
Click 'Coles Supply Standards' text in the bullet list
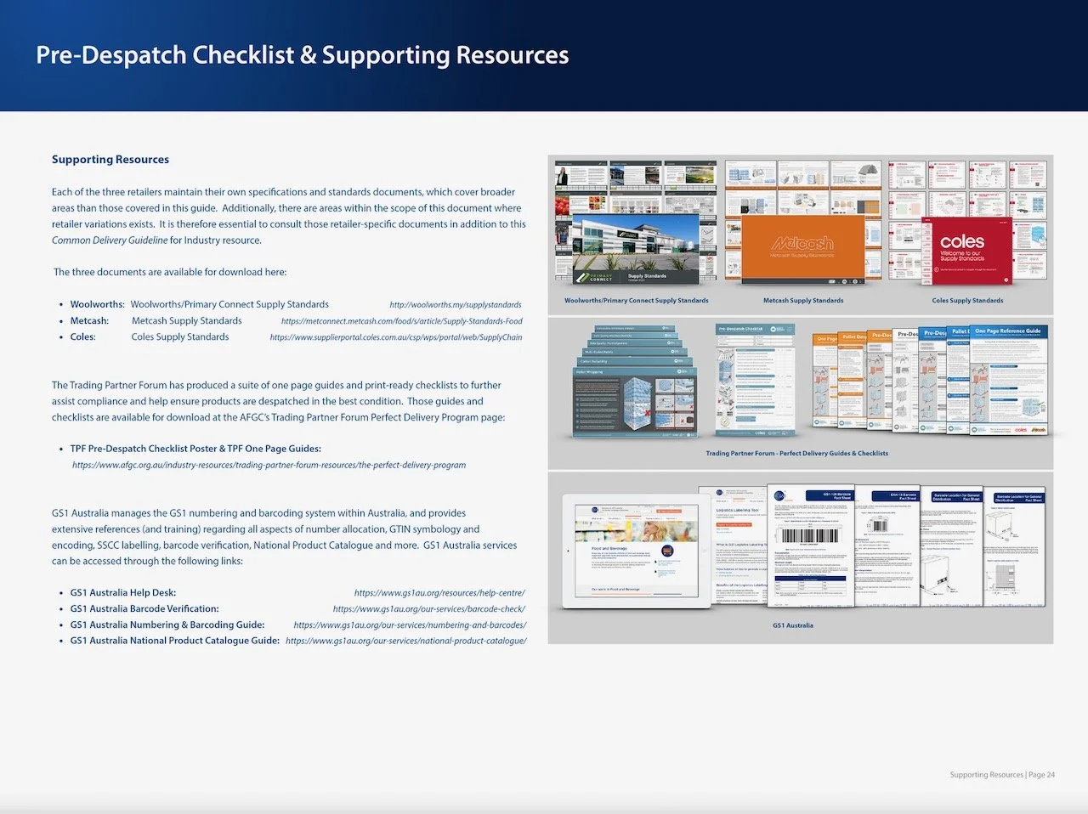coord(180,337)
